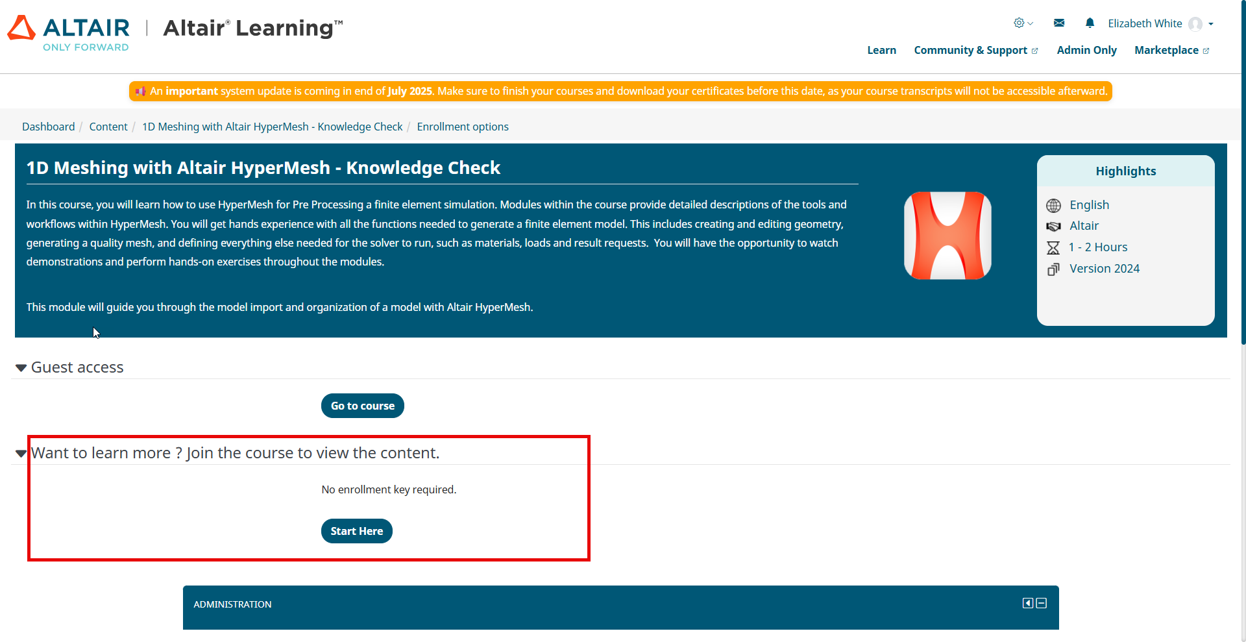Open the Elizabeth White user menu

click(x=1160, y=24)
